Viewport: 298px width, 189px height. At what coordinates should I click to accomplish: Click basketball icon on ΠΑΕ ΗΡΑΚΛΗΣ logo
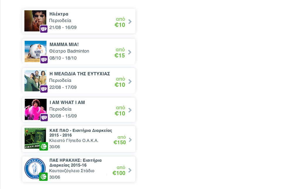(43, 177)
